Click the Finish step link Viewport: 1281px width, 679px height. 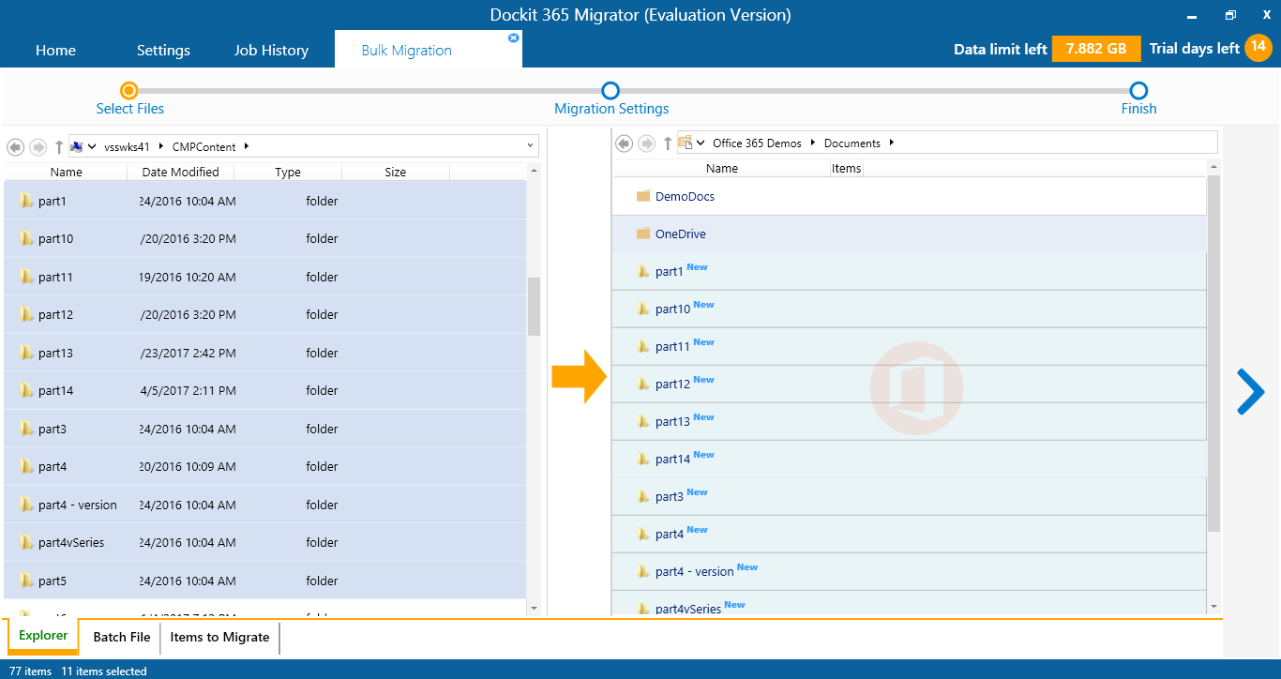[x=1138, y=109]
